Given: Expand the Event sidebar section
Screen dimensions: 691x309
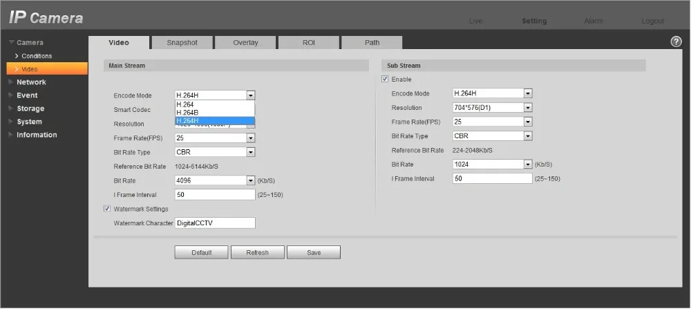Looking at the screenshot, I should click(x=27, y=95).
